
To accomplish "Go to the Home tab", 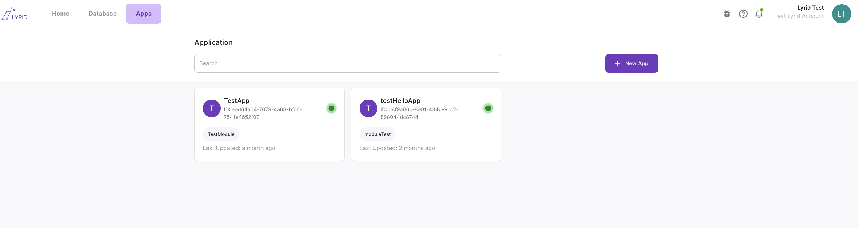I will click(x=60, y=14).
